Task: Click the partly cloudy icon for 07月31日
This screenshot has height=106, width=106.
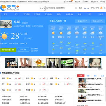Action: point(92,33)
